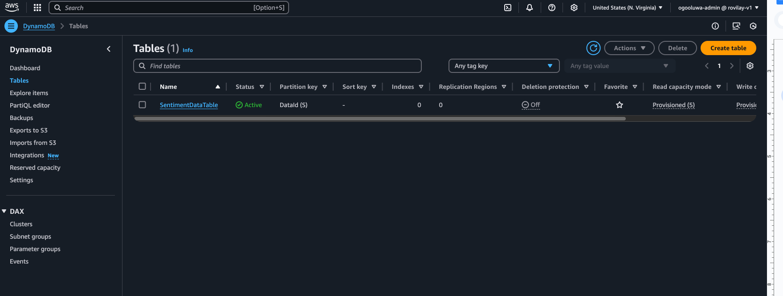
Task: Toggle the hamburger navigation menu
Action: (x=11, y=26)
